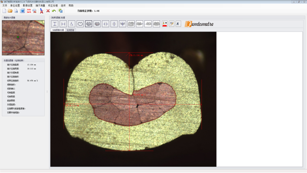Select the triangle angle measurement tool

pyautogui.click(x=72, y=24)
